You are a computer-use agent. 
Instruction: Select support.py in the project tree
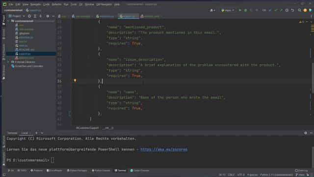[x=25, y=54]
